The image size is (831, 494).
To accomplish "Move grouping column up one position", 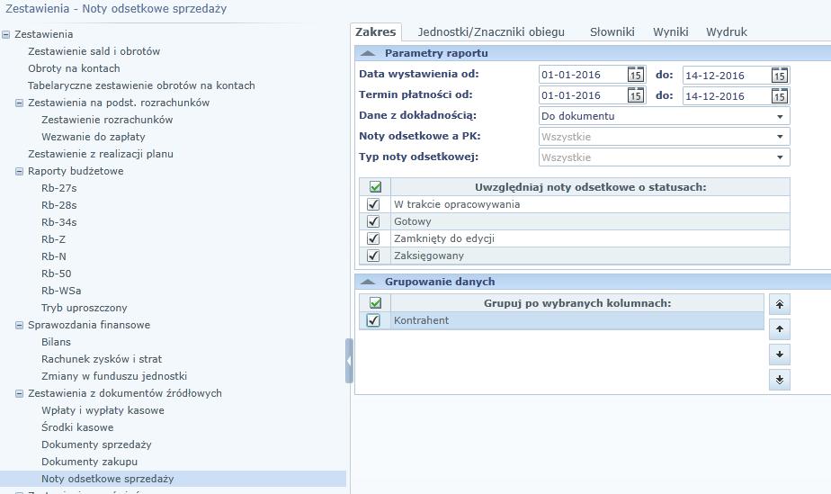I will [780, 329].
